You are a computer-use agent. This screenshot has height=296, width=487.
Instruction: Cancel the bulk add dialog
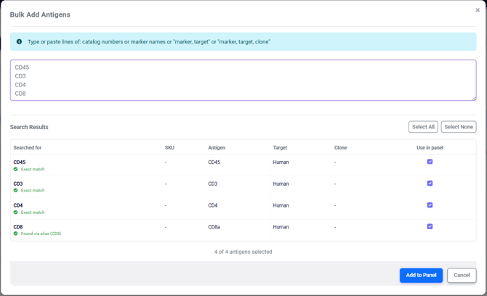click(462, 275)
